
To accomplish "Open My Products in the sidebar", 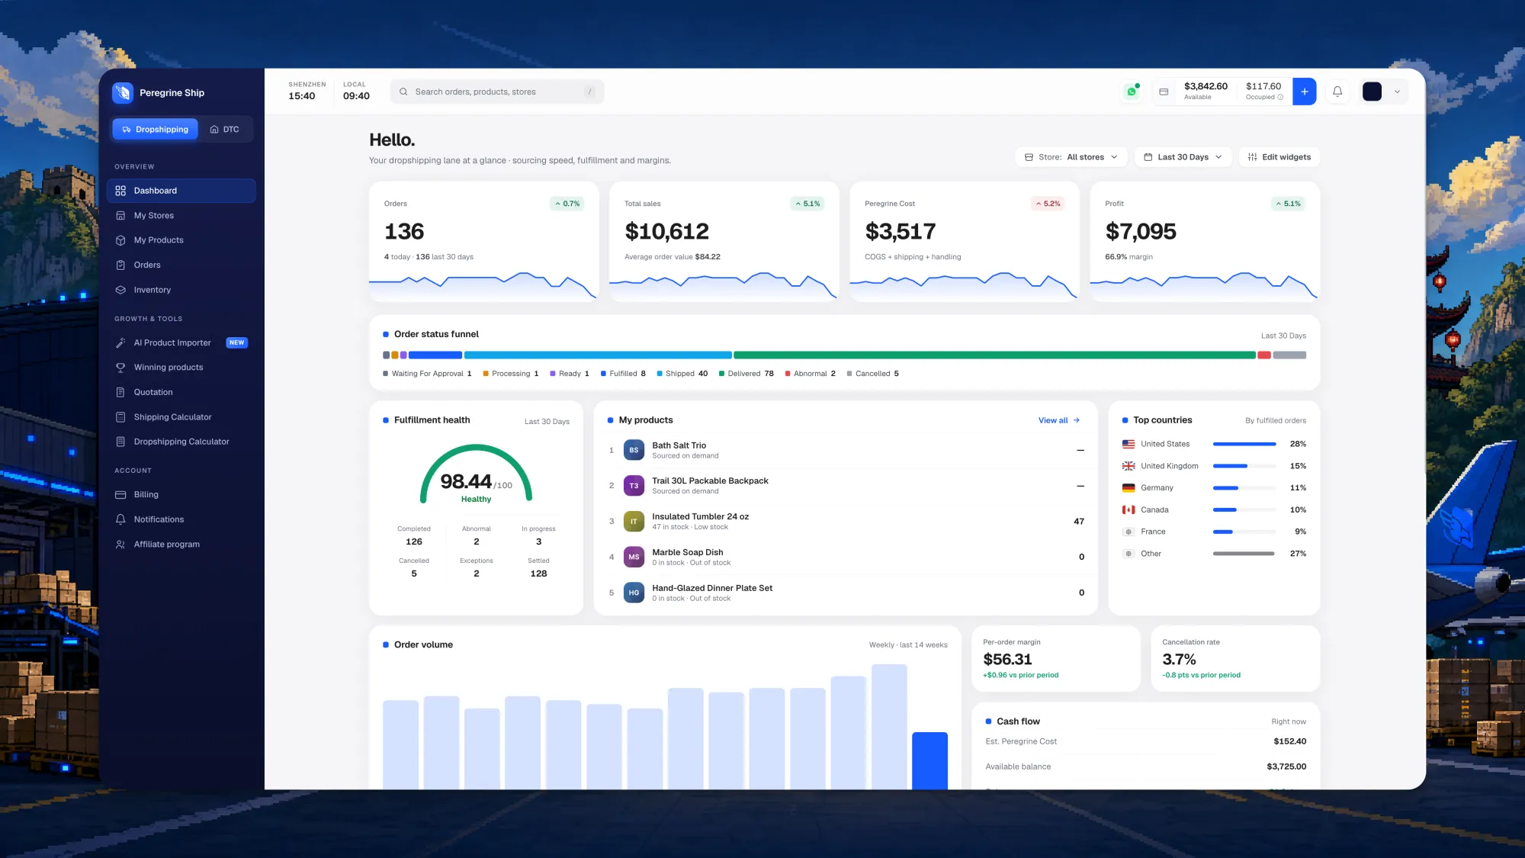I will pyautogui.click(x=181, y=240).
